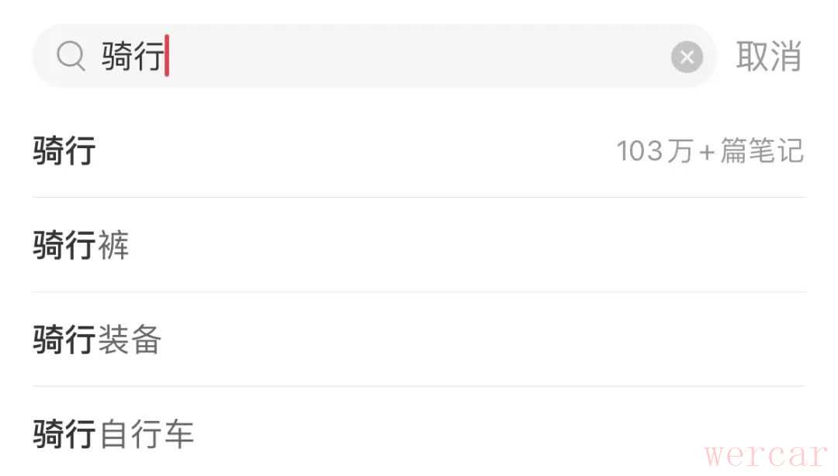
Task: Select the first suggestion 骑行
Action: (x=64, y=150)
